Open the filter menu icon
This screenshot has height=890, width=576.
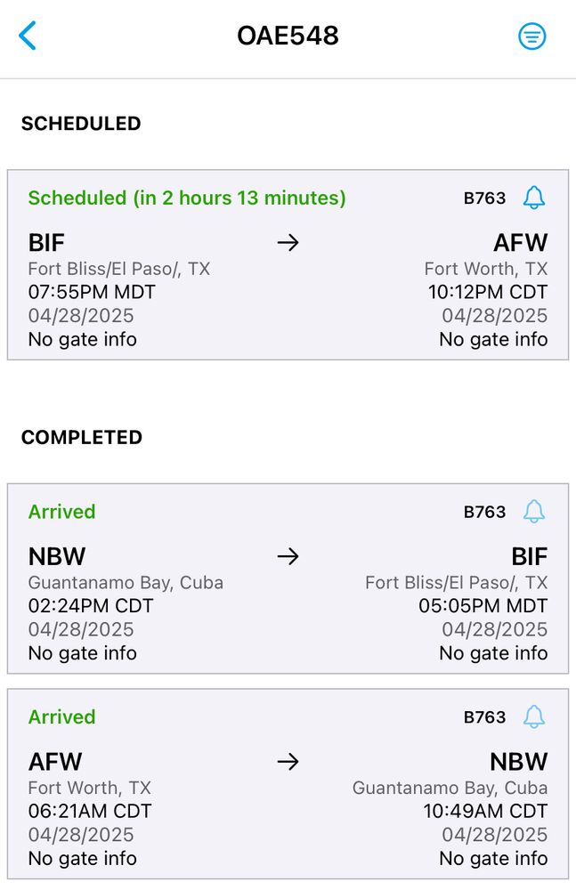pyautogui.click(x=531, y=36)
